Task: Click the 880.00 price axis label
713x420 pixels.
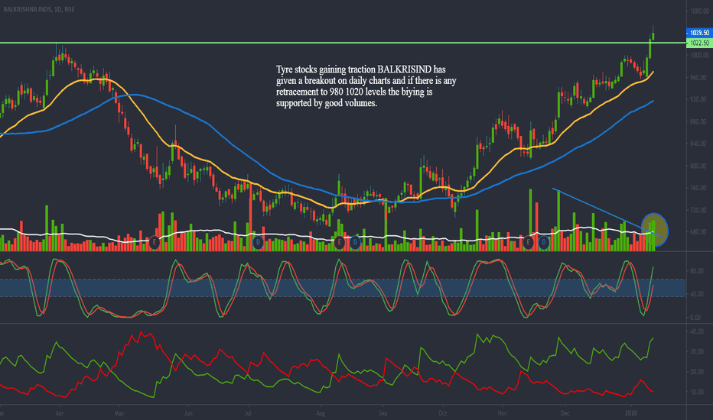Action: pyautogui.click(x=700, y=121)
